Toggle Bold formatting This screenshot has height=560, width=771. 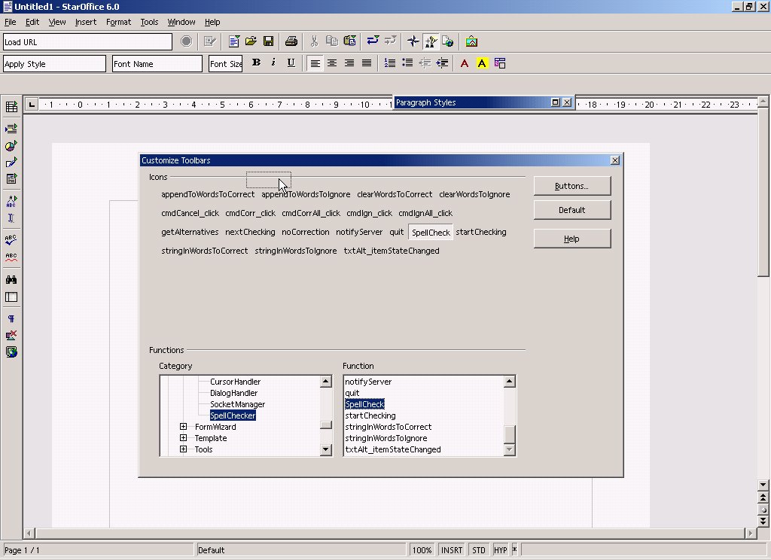point(256,63)
